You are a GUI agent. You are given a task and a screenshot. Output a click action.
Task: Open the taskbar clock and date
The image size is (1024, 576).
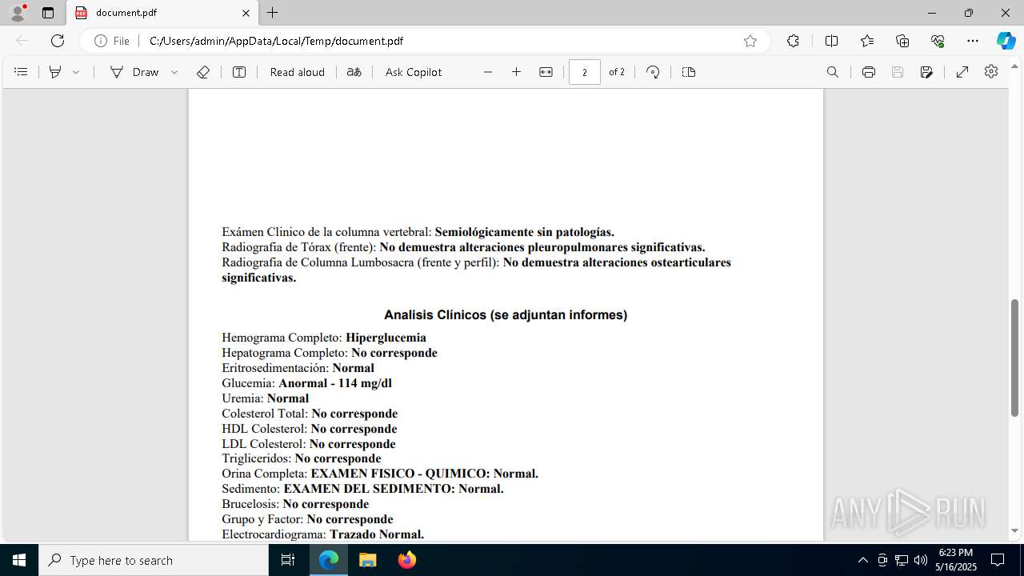point(956,560)
